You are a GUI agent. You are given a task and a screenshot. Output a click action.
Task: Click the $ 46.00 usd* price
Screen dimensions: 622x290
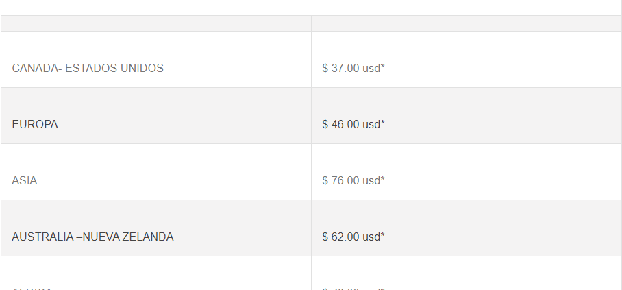click(x=353, y=125)
